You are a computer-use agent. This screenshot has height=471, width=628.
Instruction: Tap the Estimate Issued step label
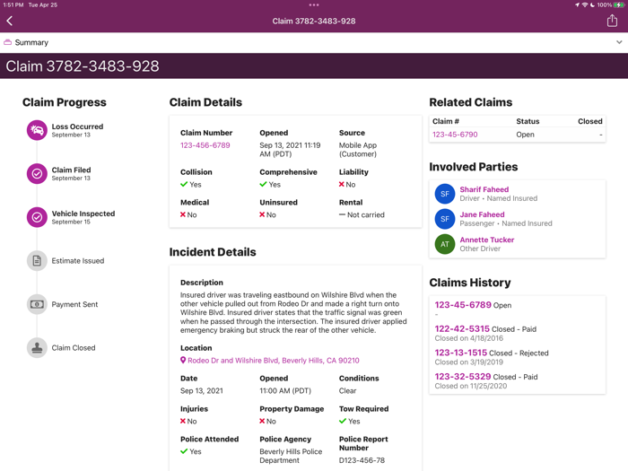point(78,261)
